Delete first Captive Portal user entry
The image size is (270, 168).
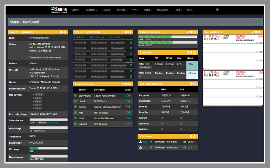(x=131, y=42)
